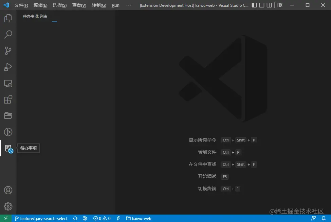The image size is (331, 222).
Task: Synchronize changes via status bar sync icon
Action: click(x=75, y=218)
